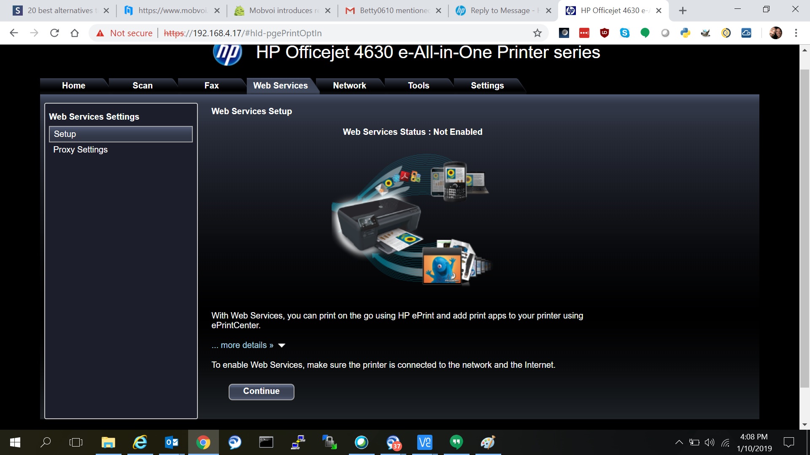Switch to the Network tab

[x=349, y=86]
